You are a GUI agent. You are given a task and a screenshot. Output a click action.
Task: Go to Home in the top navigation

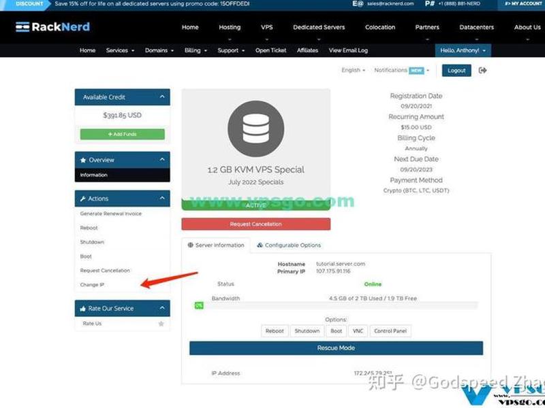click(x=190, y=27)
